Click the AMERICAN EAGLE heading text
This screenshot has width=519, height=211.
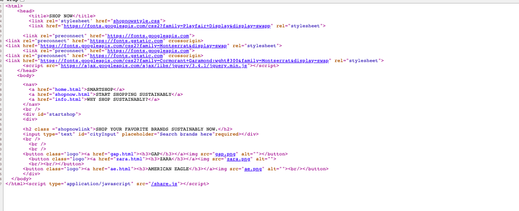(x=169, y=169)
